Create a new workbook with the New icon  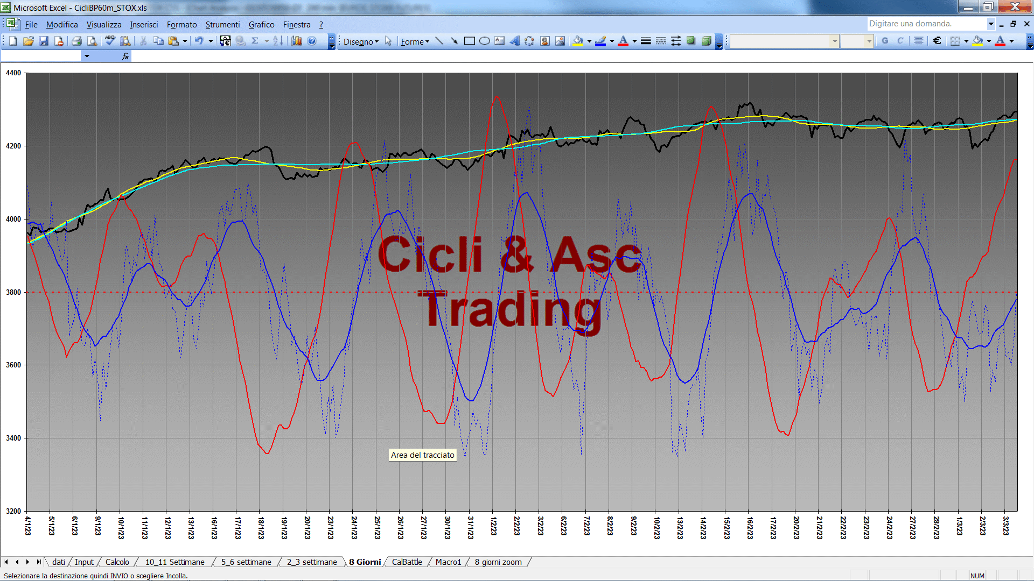coord(13,41)
